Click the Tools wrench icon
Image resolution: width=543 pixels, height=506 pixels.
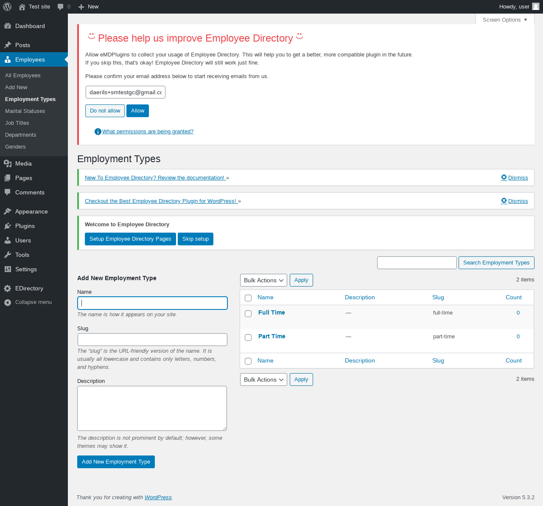pyautogui.click(x=8, y=255)
